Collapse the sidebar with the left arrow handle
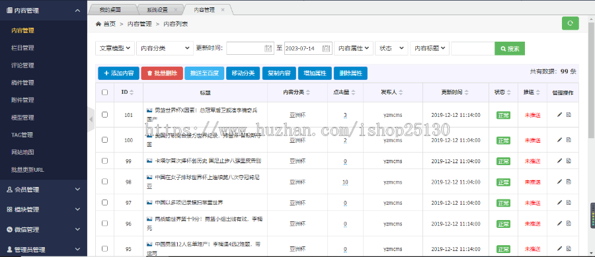This screenshot has height=257, width=595. (91, 120)
